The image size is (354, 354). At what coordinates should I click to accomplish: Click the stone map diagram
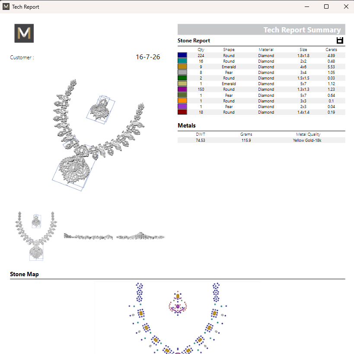[178, 318]
